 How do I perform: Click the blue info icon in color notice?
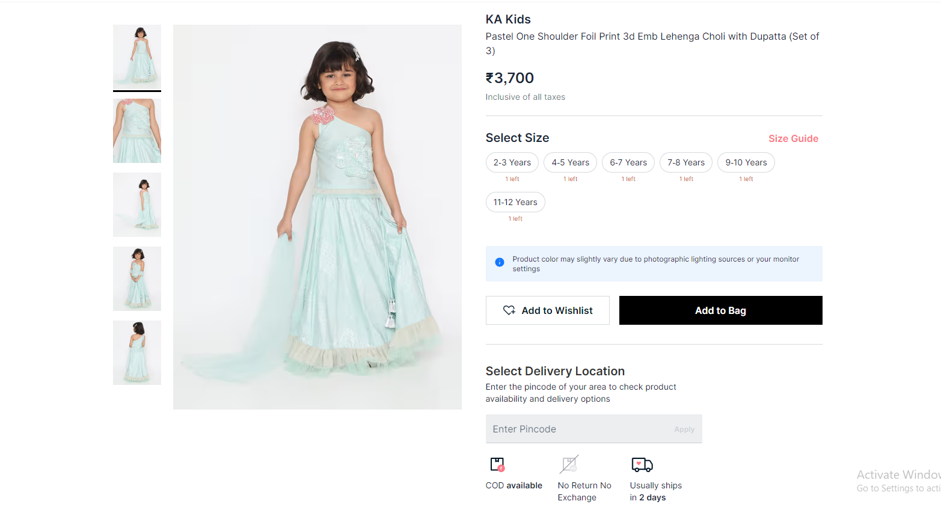(x=500, y=262)
